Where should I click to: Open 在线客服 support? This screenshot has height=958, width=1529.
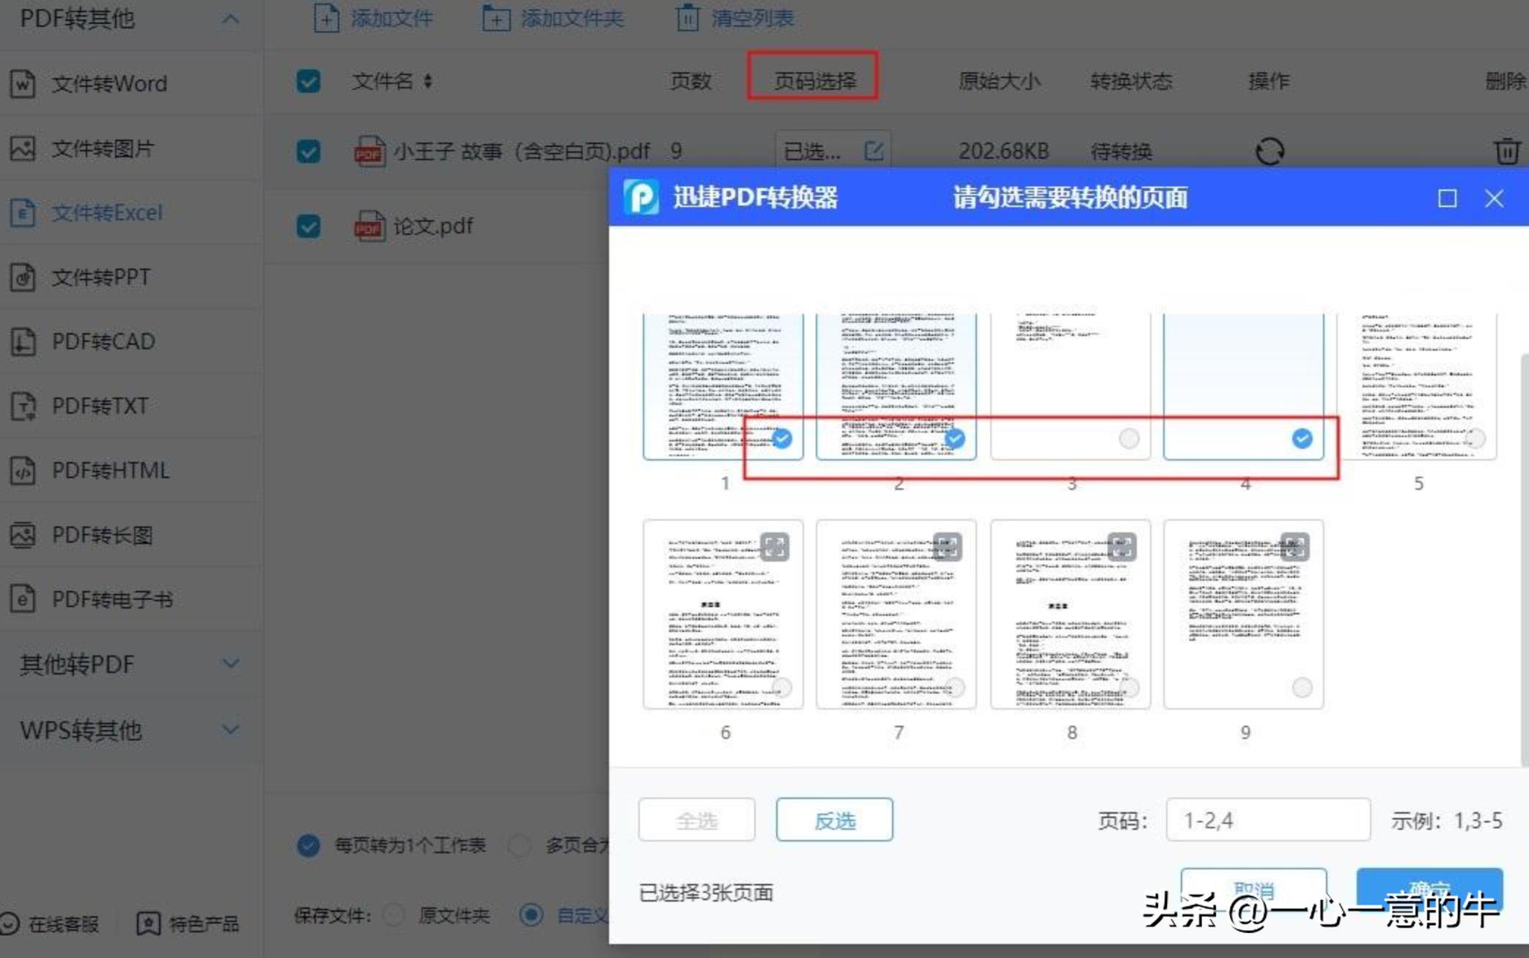[50, 924]
